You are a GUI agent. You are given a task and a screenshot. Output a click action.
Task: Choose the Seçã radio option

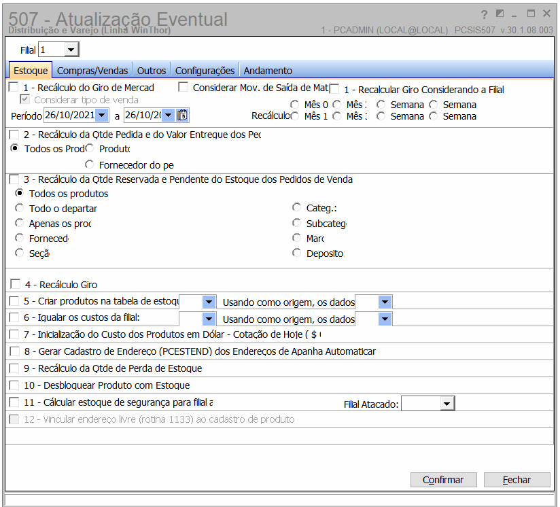pos(20,253)
